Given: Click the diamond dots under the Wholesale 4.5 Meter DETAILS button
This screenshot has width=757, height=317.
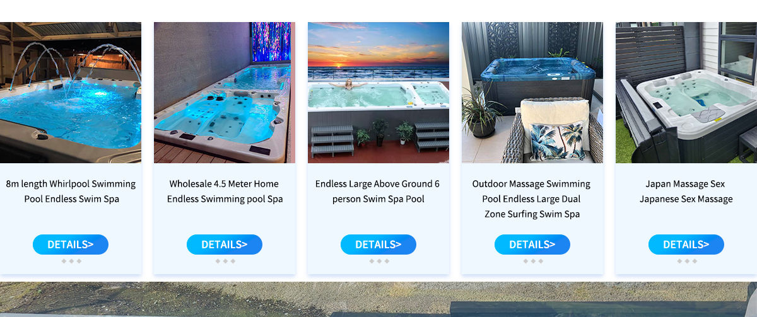Looking at the screenshot, I should [x=225, y=261].
